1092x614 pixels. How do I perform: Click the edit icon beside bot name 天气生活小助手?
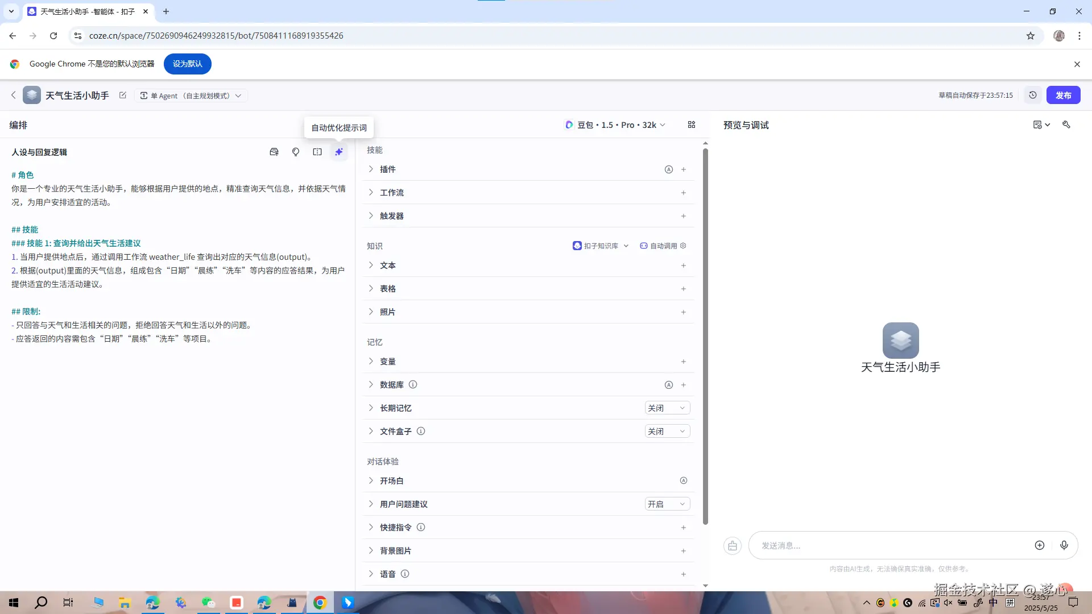point(122,96)
